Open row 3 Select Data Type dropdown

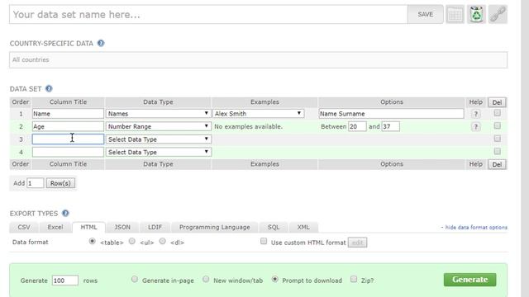(x=158, y=139)
